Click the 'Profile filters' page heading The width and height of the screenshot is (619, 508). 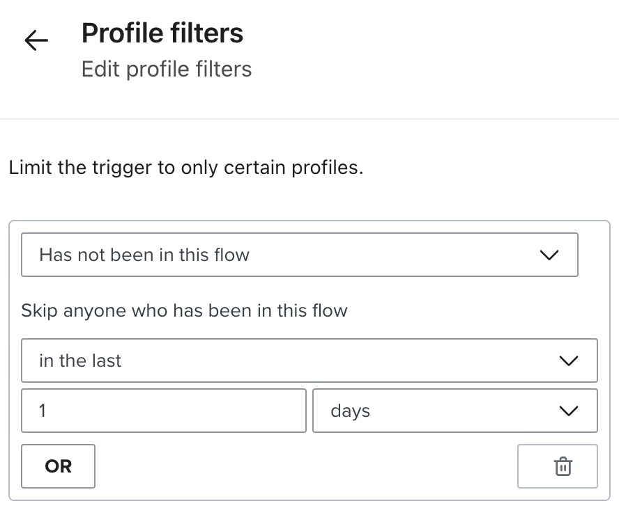click(162, 33)
